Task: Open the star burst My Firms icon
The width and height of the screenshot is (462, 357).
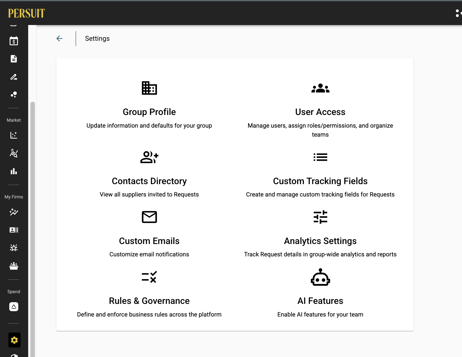Action: (14, 248)
